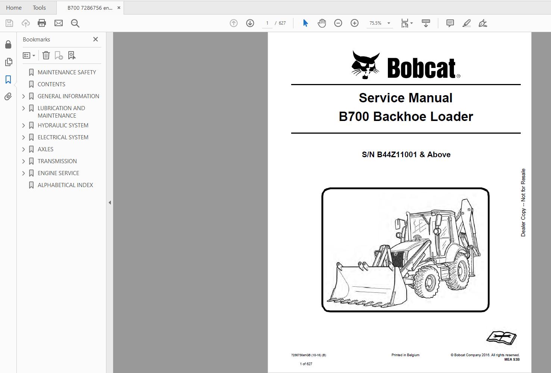The image size is (551, 373).
Task: Close the B700 document tab
Action: point(119,8)
